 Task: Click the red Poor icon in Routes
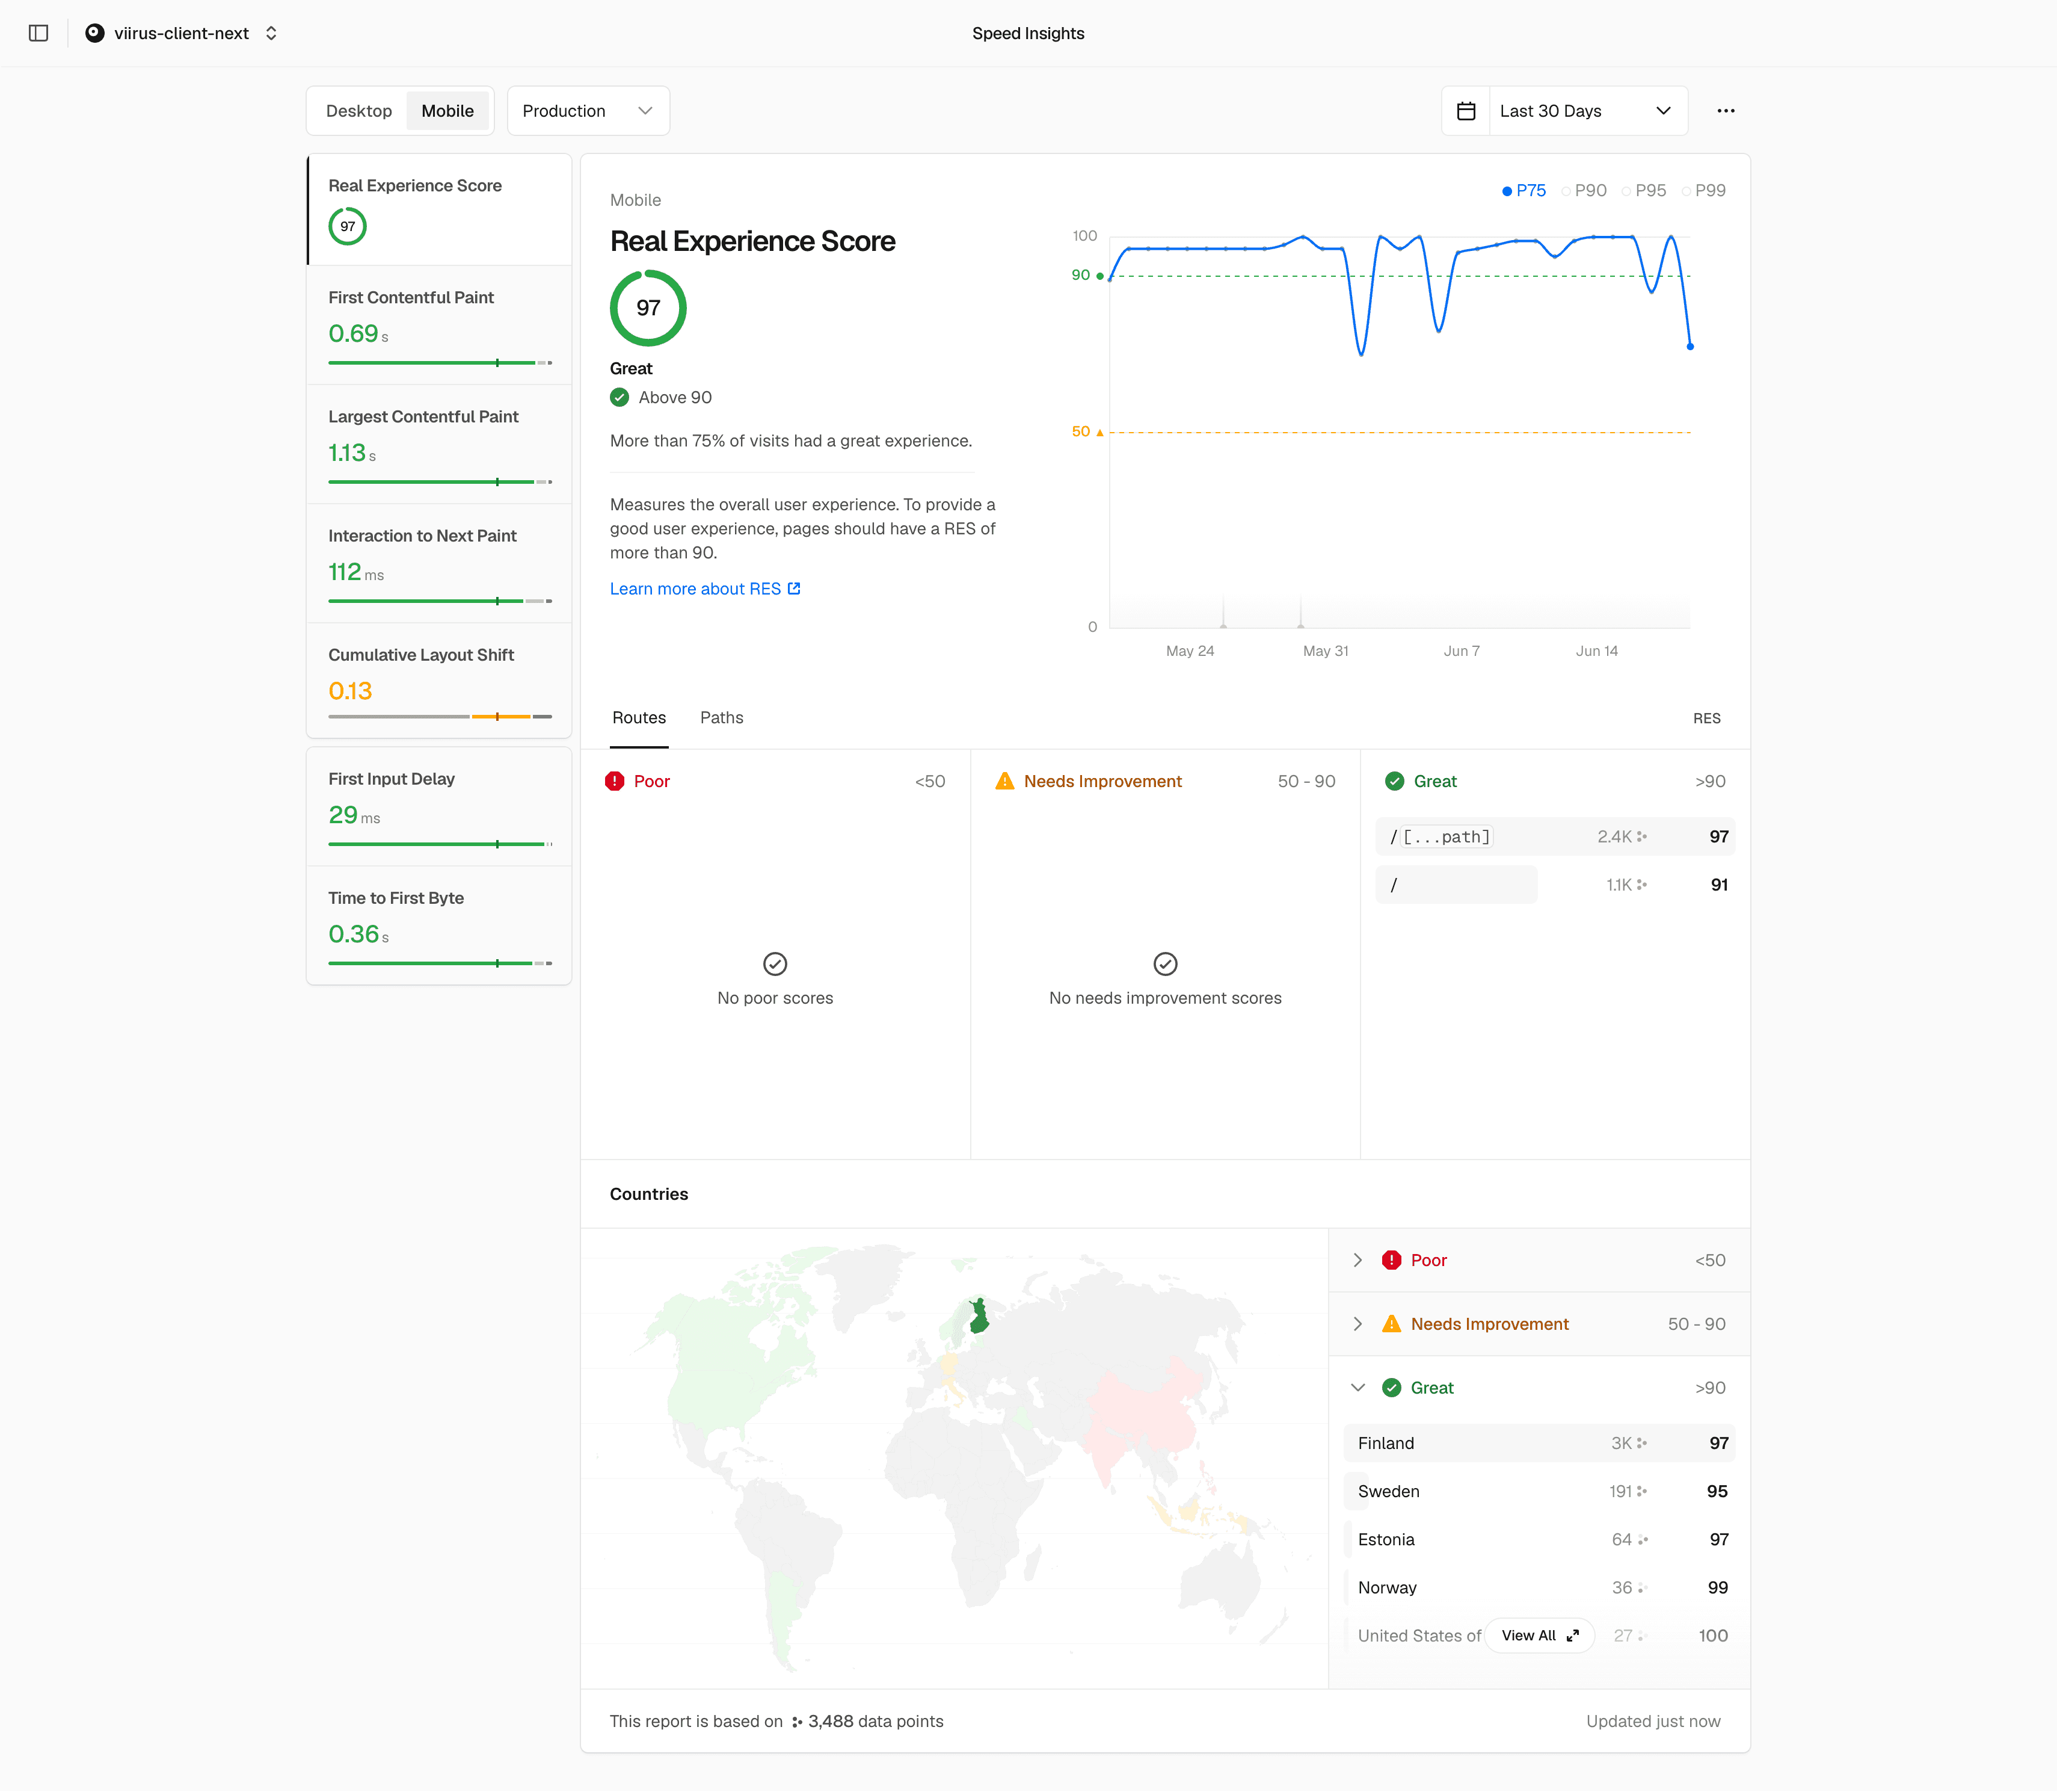point(615,782)
